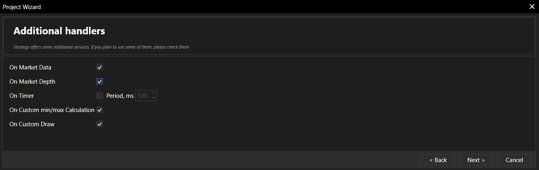
Task: Select the On Timer label text
Action: pos(22,96)
